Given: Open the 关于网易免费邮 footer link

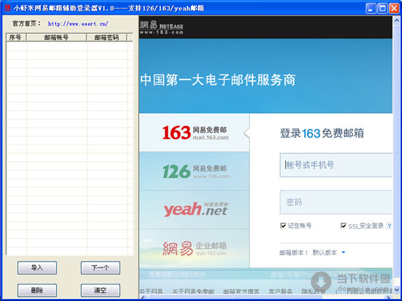Looking at the screenshot, I should click(194, 291).
